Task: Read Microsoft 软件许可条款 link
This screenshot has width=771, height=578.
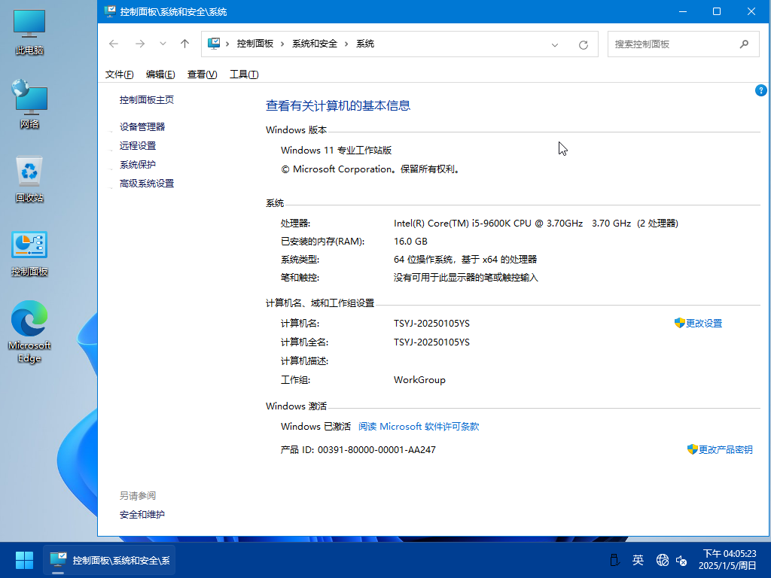Action: pyautogui.click(x=419, y=426)
